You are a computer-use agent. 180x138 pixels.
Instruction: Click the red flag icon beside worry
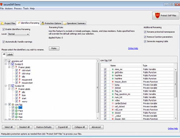coord(20,101)
